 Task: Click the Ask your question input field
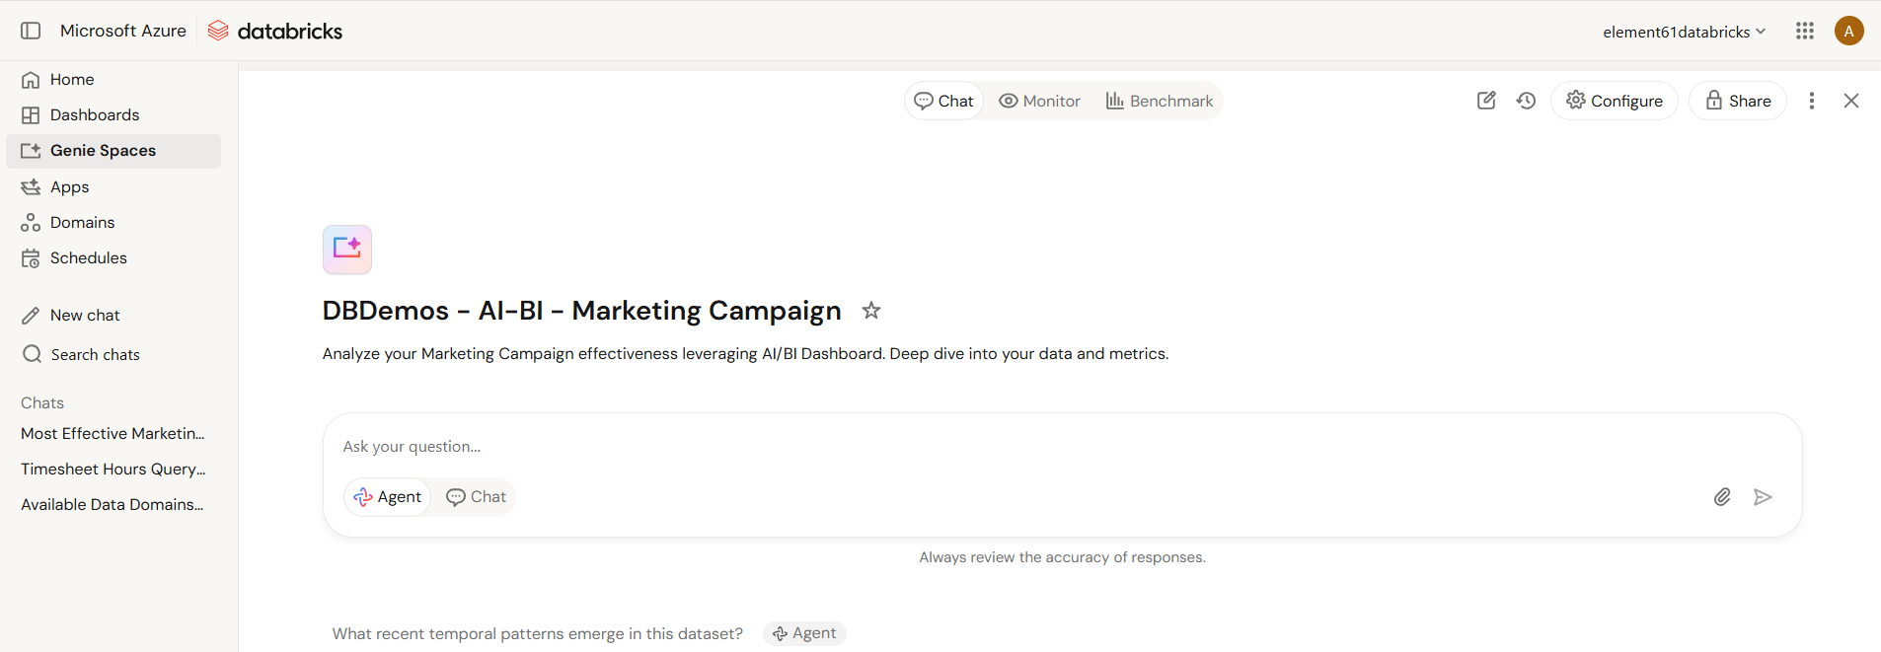click(1062, 447)
